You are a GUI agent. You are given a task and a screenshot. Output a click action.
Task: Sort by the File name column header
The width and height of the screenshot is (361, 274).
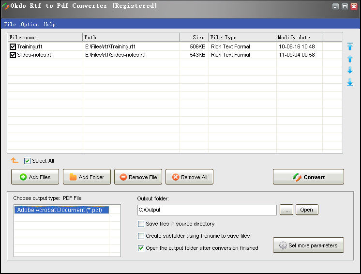45,37
